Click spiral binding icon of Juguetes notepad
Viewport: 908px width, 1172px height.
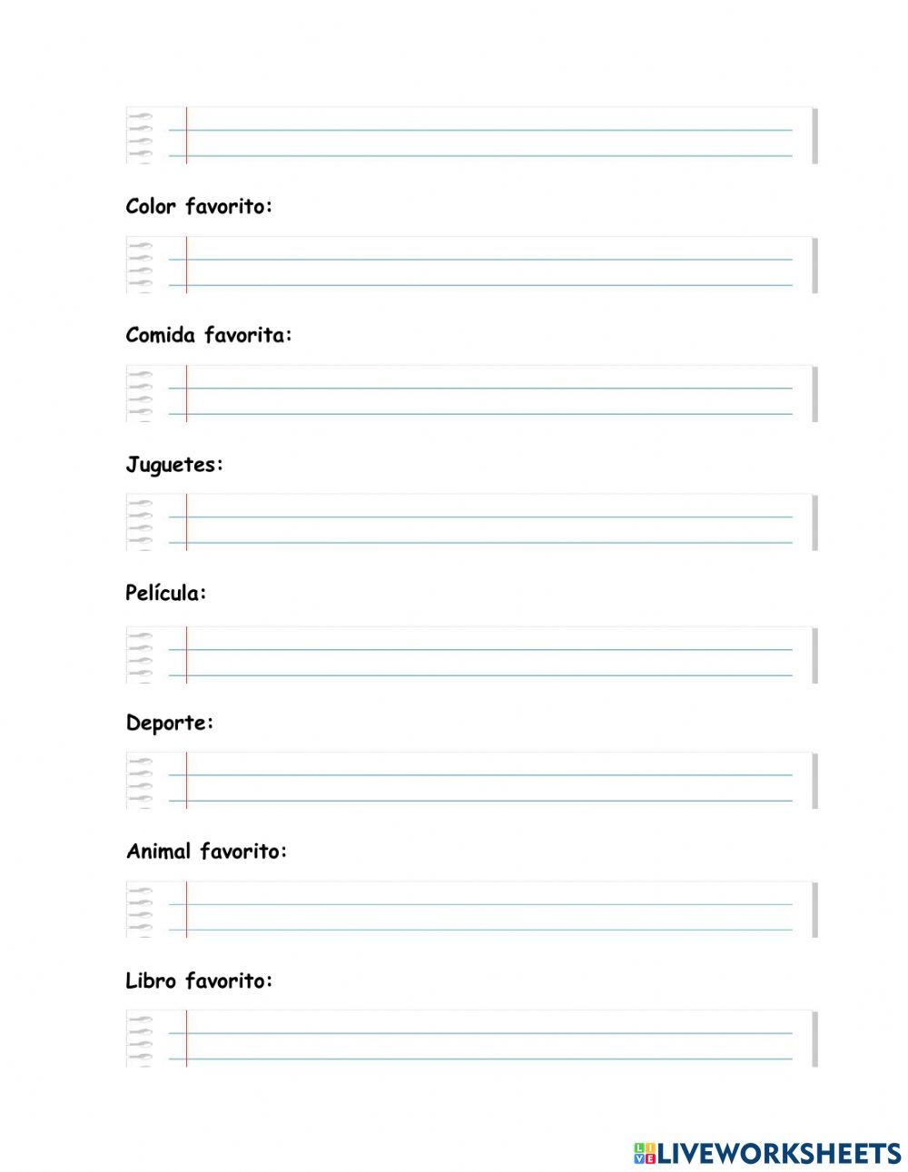pos(140,523)
